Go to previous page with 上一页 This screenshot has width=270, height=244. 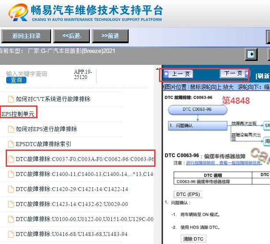tap(178, 74)
